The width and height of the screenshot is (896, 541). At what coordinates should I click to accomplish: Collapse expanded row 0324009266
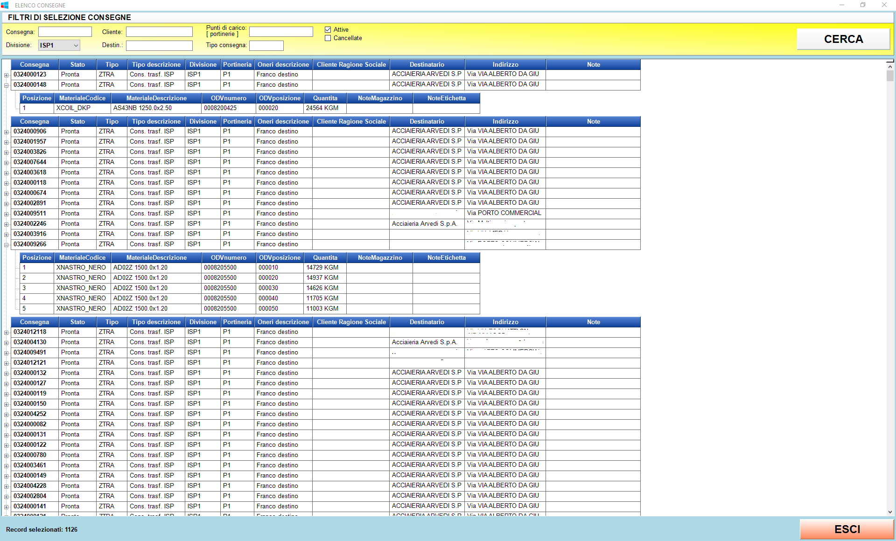coord(7,245)
